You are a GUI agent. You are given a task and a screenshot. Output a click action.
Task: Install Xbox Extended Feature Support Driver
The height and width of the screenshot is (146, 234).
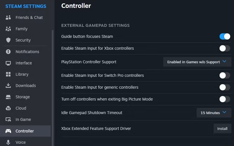tap(222, 129)
